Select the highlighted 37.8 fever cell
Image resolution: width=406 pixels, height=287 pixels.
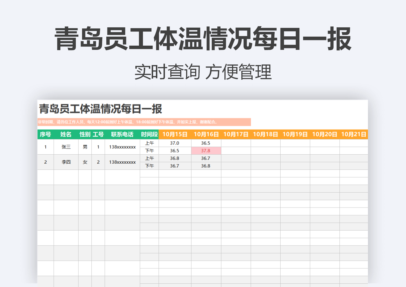pos(206,150)
